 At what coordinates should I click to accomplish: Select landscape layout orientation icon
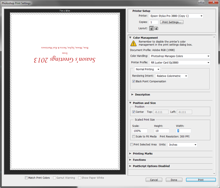click(156, 28)
